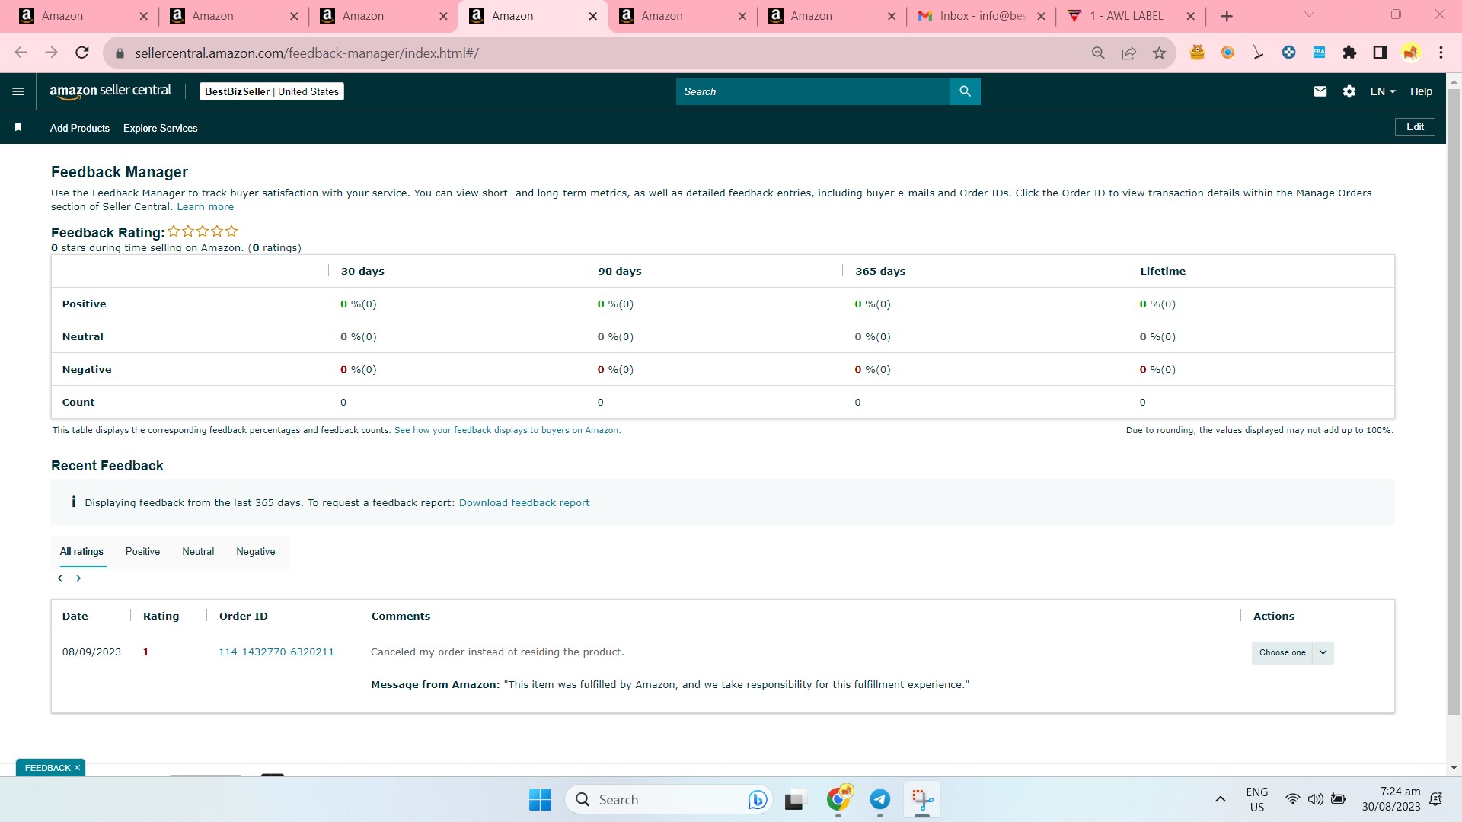Image resolution: width=1462 pixels, height=822 pixels.
Task: Click the share page icon
Action: 1128,53
